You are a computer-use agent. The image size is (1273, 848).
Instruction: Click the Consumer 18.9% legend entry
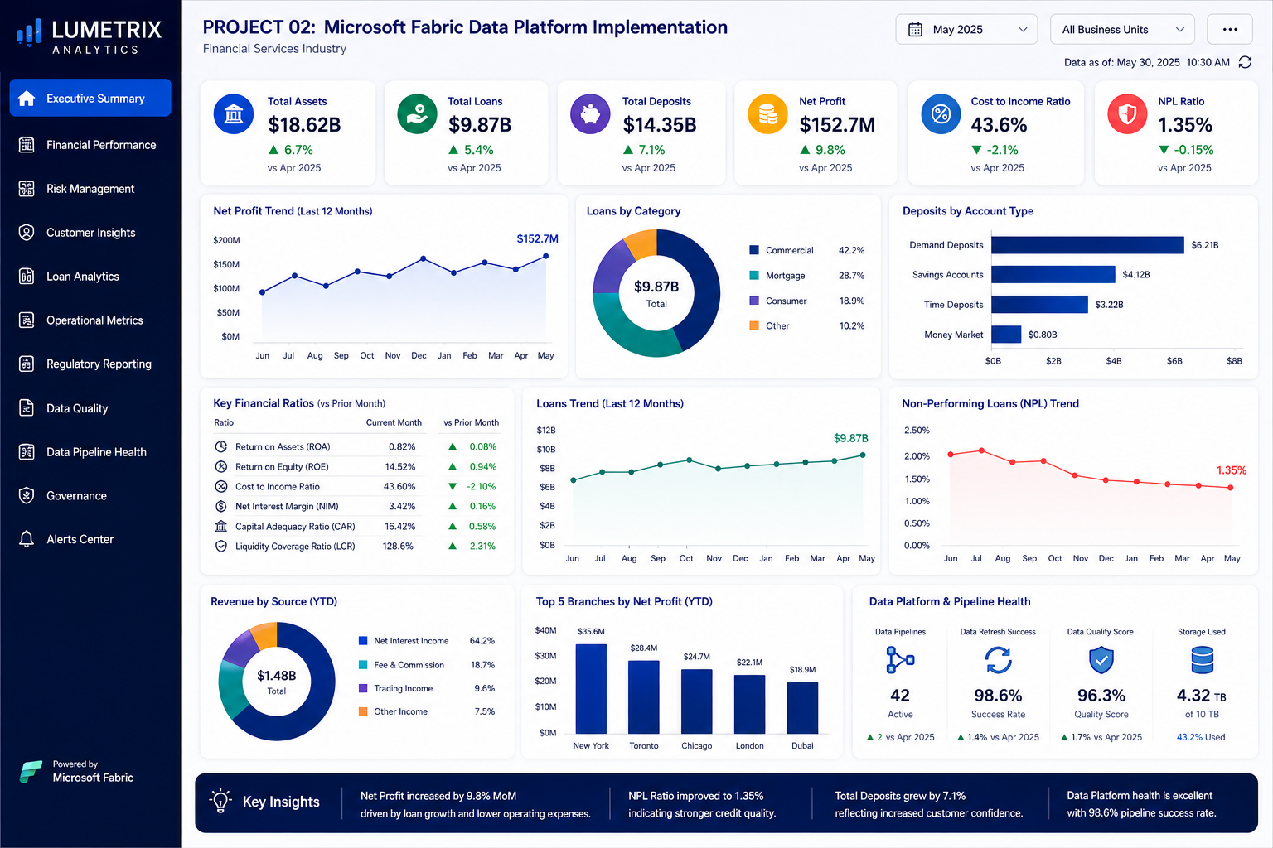click(807, 301)
